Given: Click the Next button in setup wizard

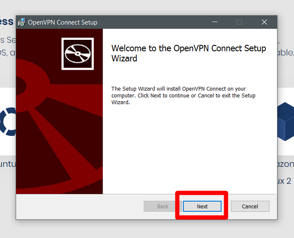Looking at the screenshot, I should (202, 206).
